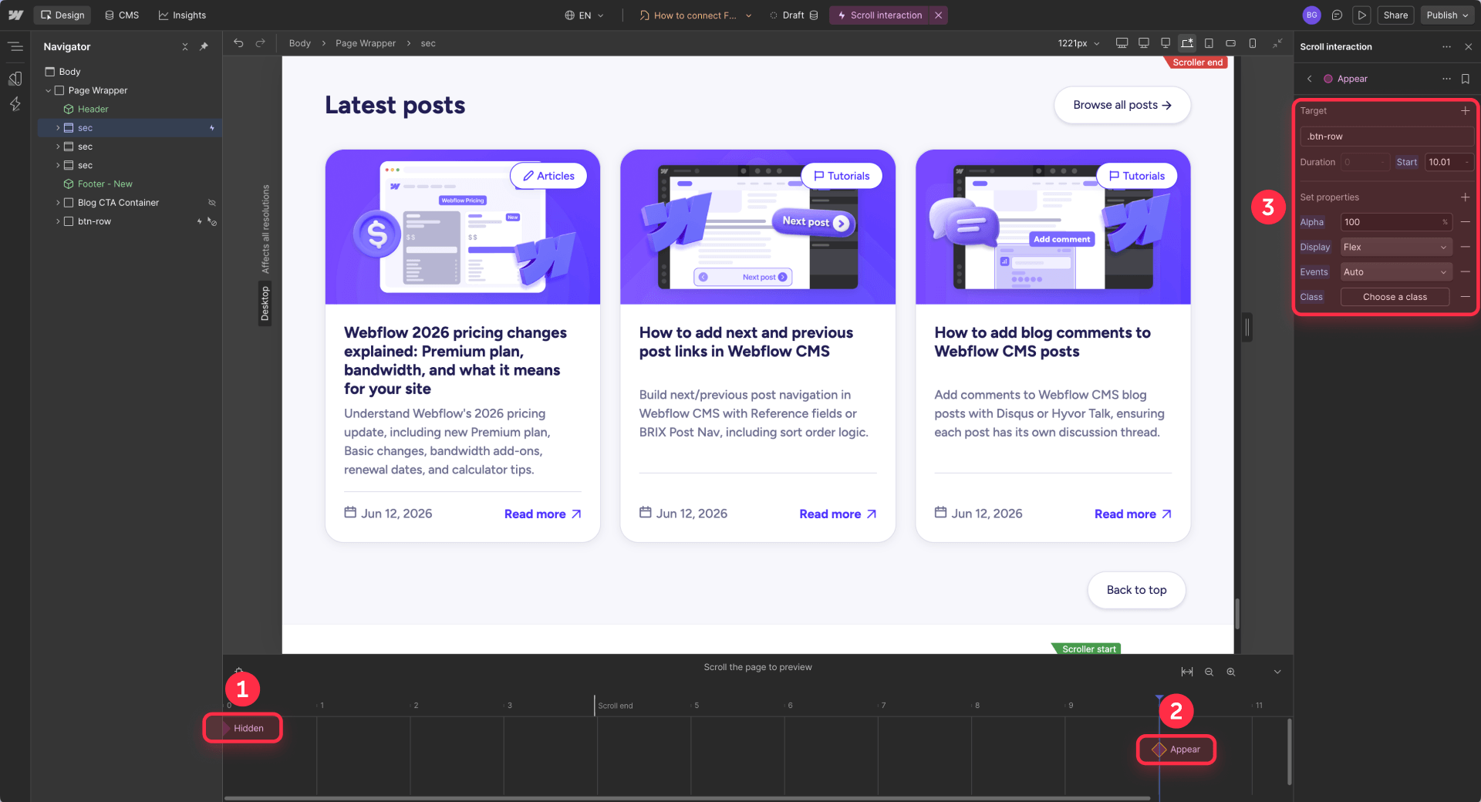Expand the Blog CTA Container node

pos(58,203)
